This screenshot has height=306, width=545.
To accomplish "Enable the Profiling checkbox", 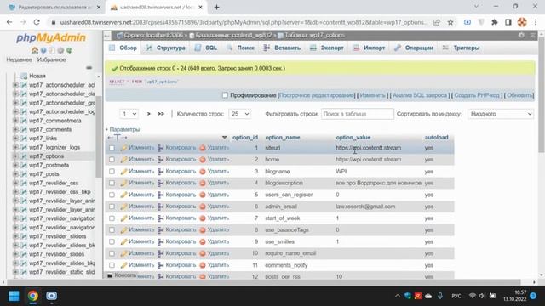I will 225,95.
